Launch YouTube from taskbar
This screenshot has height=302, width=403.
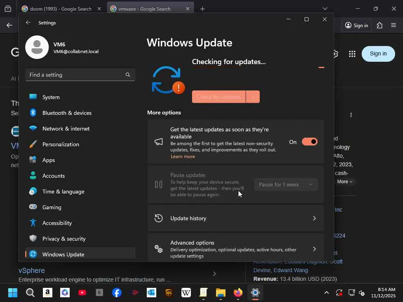[x=82, y=293]
